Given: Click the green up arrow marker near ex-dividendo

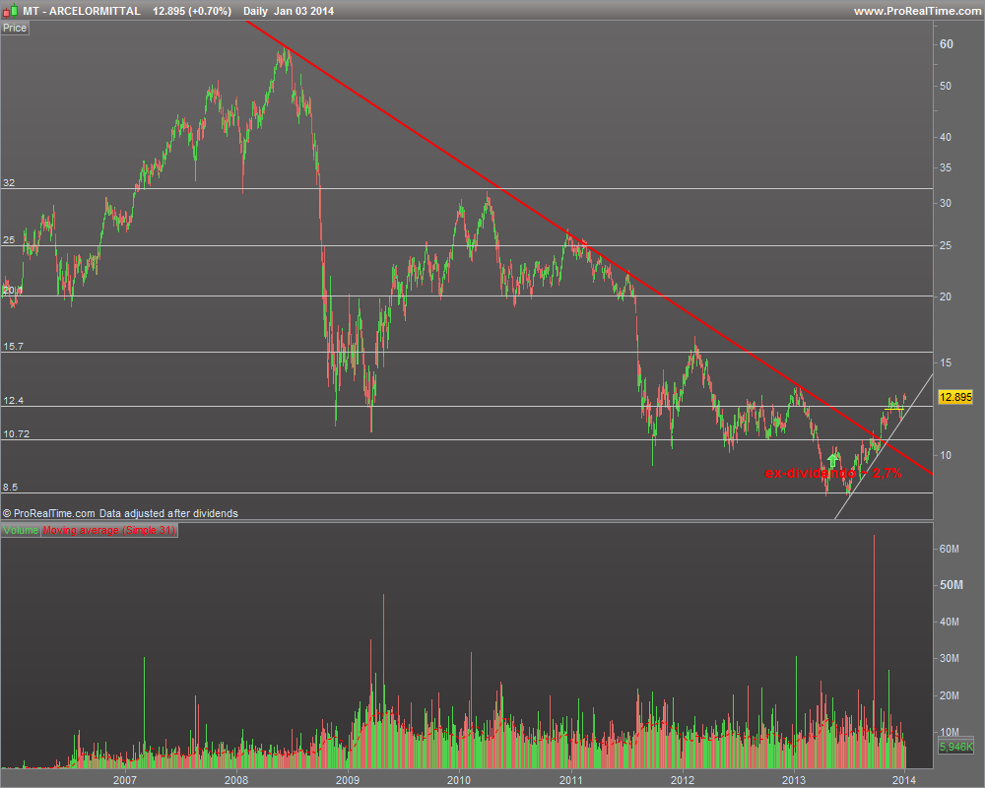Looking at the screenshot, I should tap(833, 461).
